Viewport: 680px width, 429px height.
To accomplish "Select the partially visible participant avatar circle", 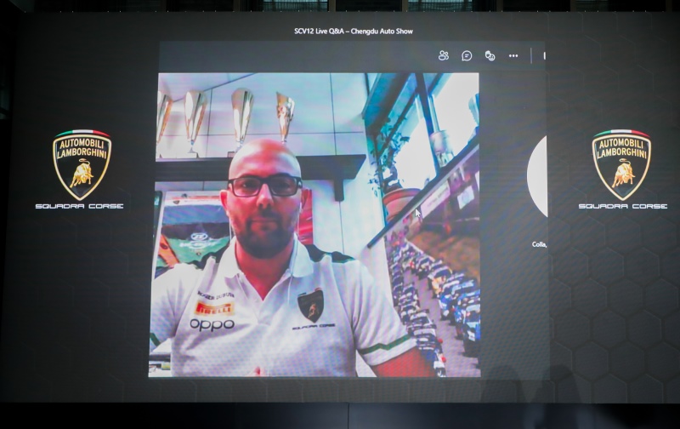I will coord(537,175).
